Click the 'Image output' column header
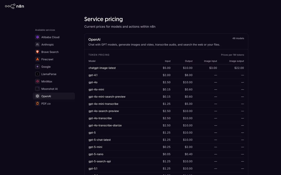 237,61
